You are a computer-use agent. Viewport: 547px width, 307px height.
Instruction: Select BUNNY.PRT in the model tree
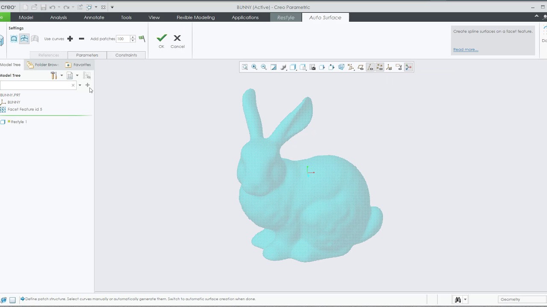[x=10, y=95]
